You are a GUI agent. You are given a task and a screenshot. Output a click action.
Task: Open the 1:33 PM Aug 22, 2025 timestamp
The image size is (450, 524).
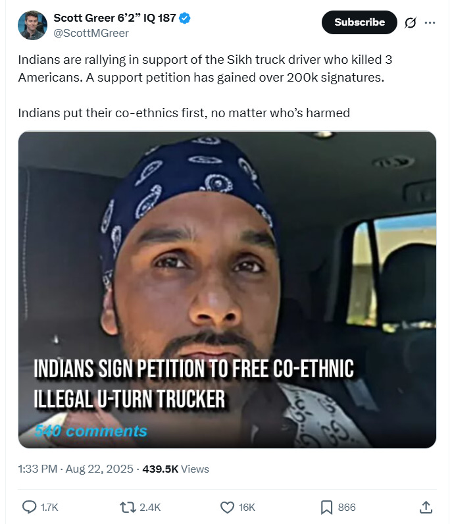(76, 469)
